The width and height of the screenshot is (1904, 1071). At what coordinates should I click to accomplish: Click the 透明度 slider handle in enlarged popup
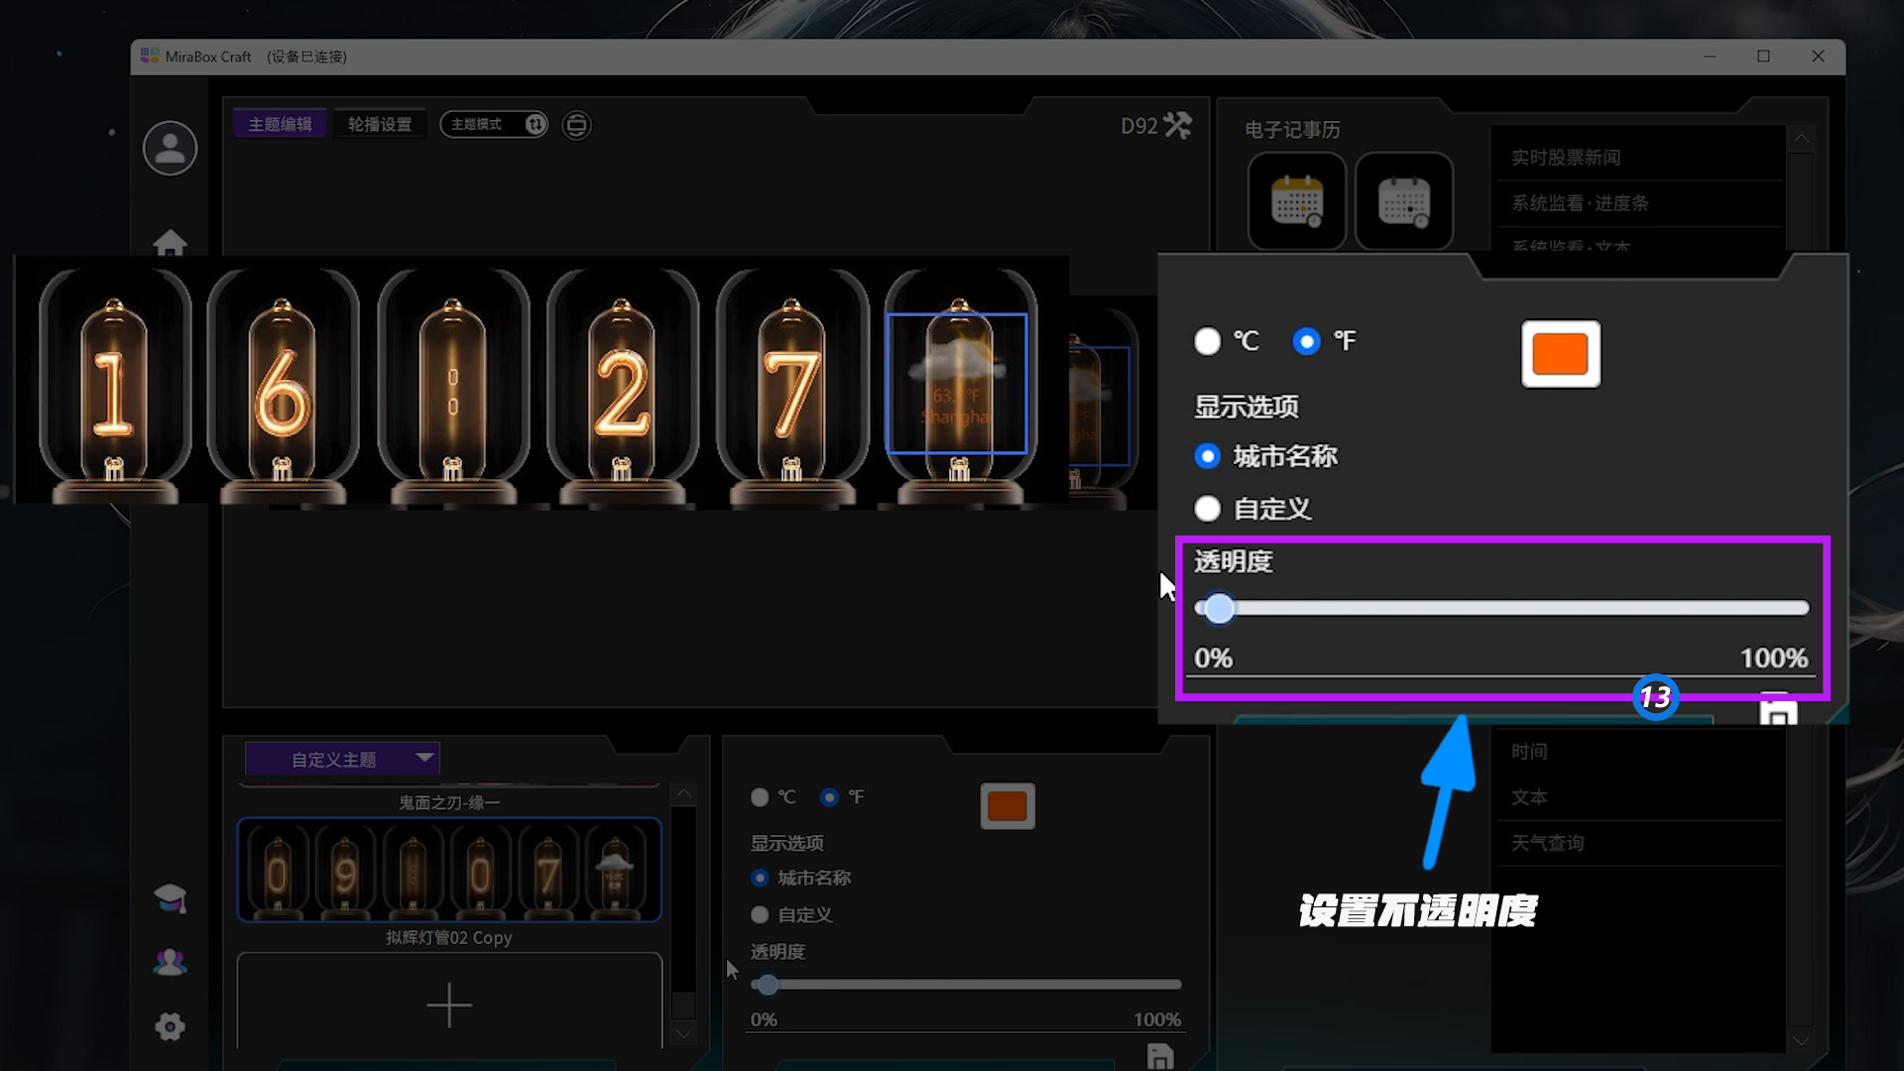[x=1219, y=608]
